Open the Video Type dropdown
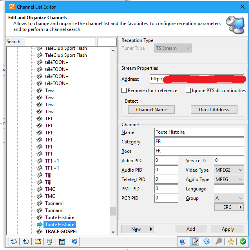Image resolution: width=250 pixels, height=250 pixels. click(229, 170)
